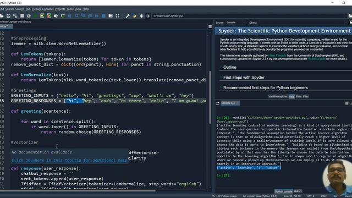Click the console folder browse tabs icon
This screenshot has width=352, height=198.
(x=218, y=103)
